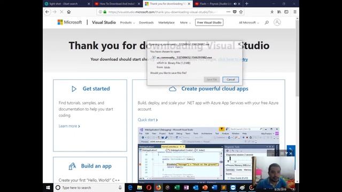Viewport: 342px width, 192px height.
Task: Click the Free Visual Studio button
Action: 209,22
